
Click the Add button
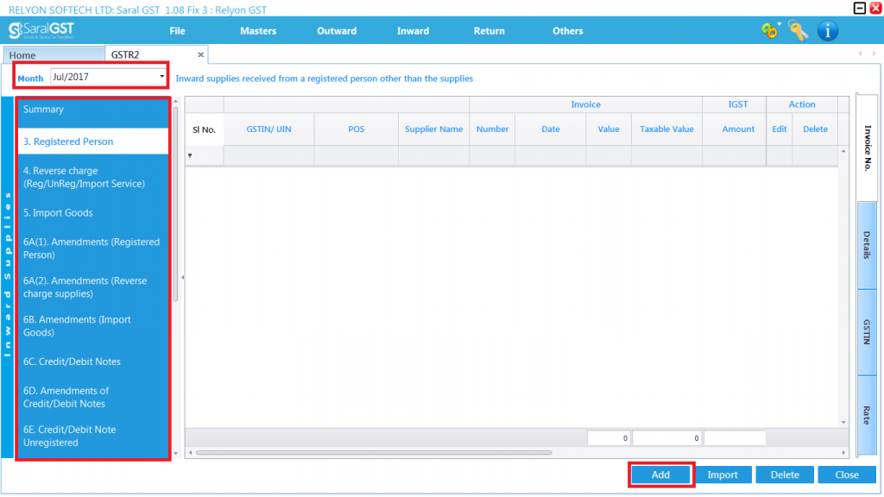coord(660,475)
